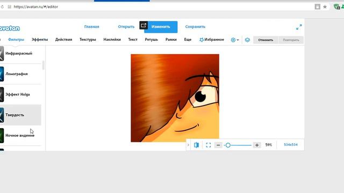Click the plus zoom in button
344x193 pixels.
[x=257, y=145]
